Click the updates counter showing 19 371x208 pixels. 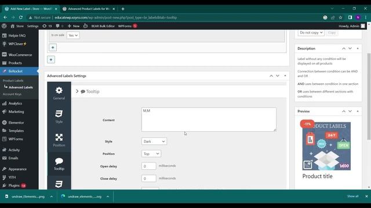pyautogui.click(x=47, y=26)
